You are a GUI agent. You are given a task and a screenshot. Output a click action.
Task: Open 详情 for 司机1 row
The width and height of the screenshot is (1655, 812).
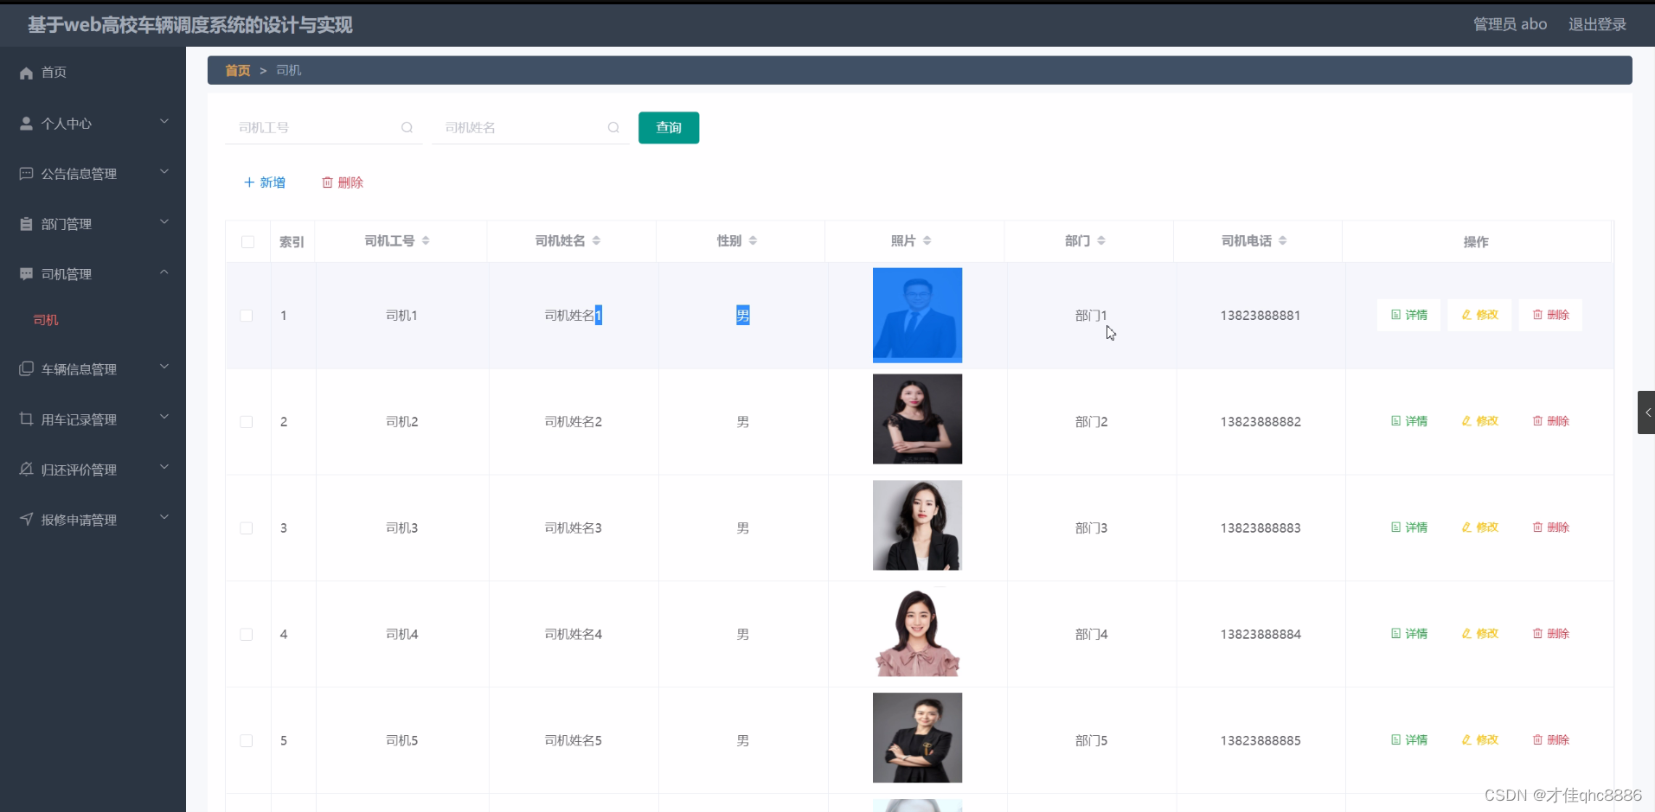coord(1409,315)
